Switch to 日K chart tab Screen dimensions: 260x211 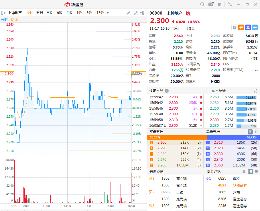50,13
